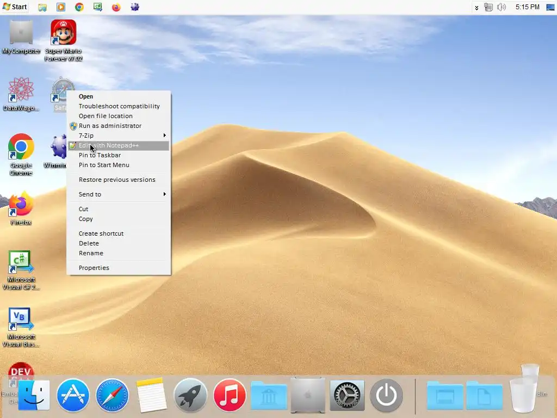
Task: Choose Pin to Taskbar
Action: (118, 155)
